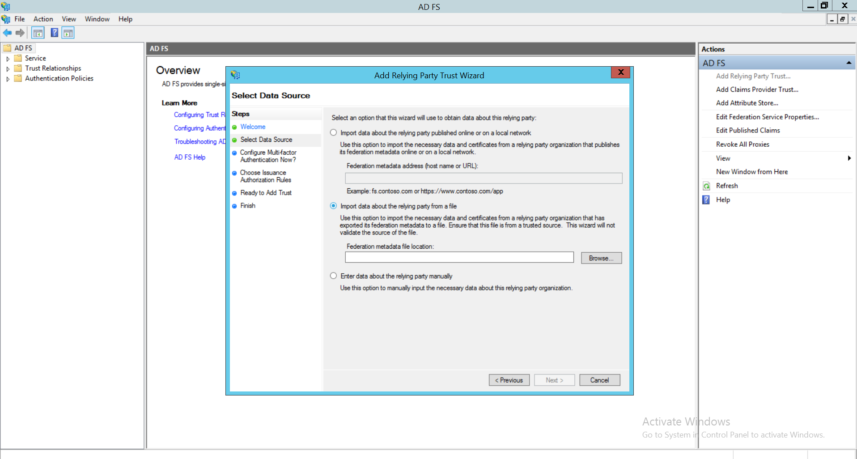The width and height of the screenshot is (857, 459).
Task: Select the AD FS root node folder icon
Action: click(x=6, y=48)
